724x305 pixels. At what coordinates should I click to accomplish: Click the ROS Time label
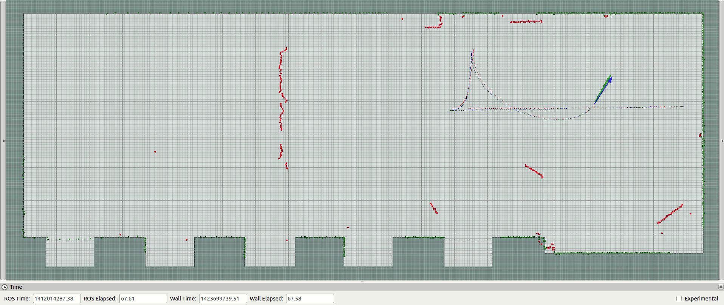tap(17, 299)
